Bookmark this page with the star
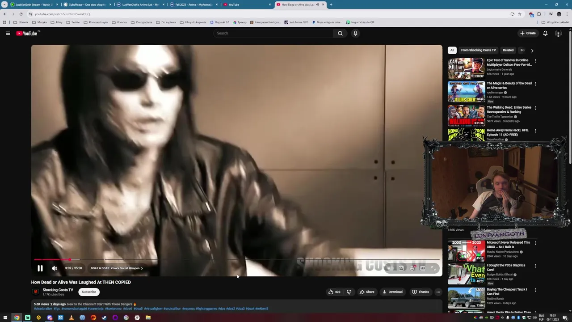The height and width of the screenshot is (322, 572). (520, 14)
